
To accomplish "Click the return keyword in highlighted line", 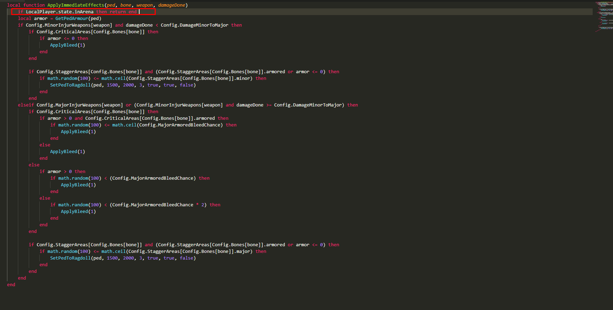I will coord(117,12).
